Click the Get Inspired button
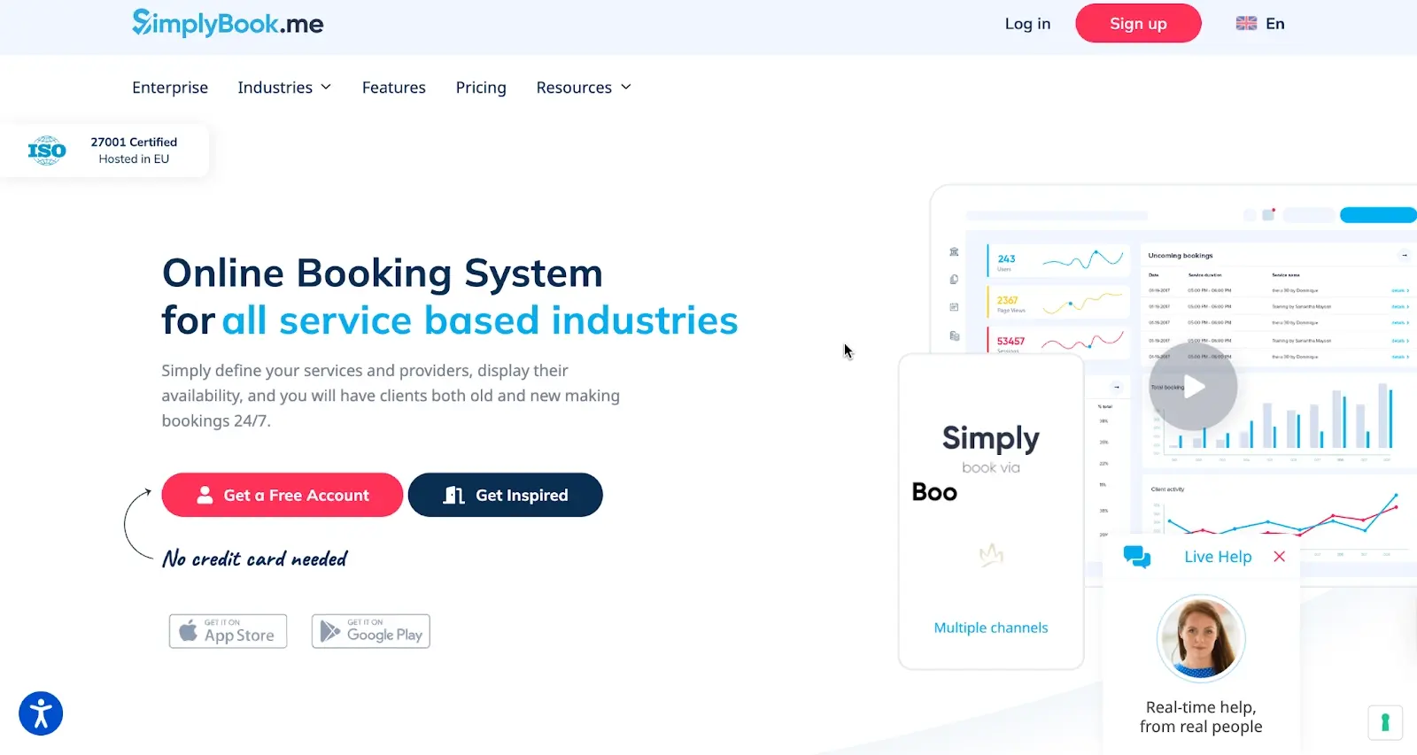Image resolution: width=1417 pixels, height=755 pixels. tap(505, 495)
